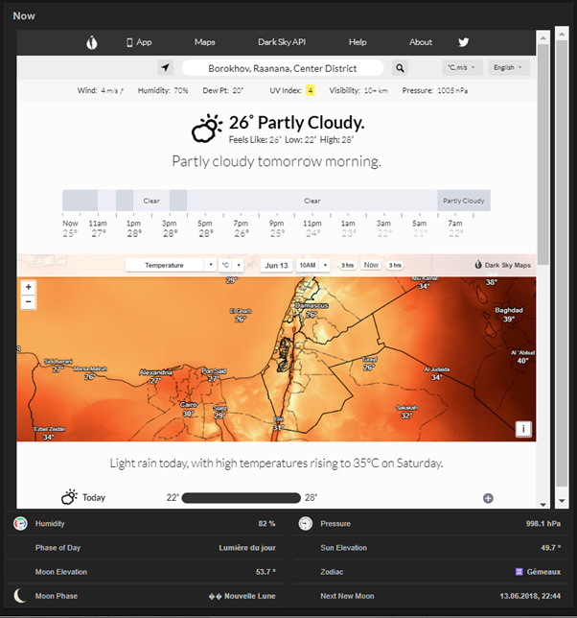Click the inner scrollbar up arrow
577x618 pixels.
tap(543, 37)
